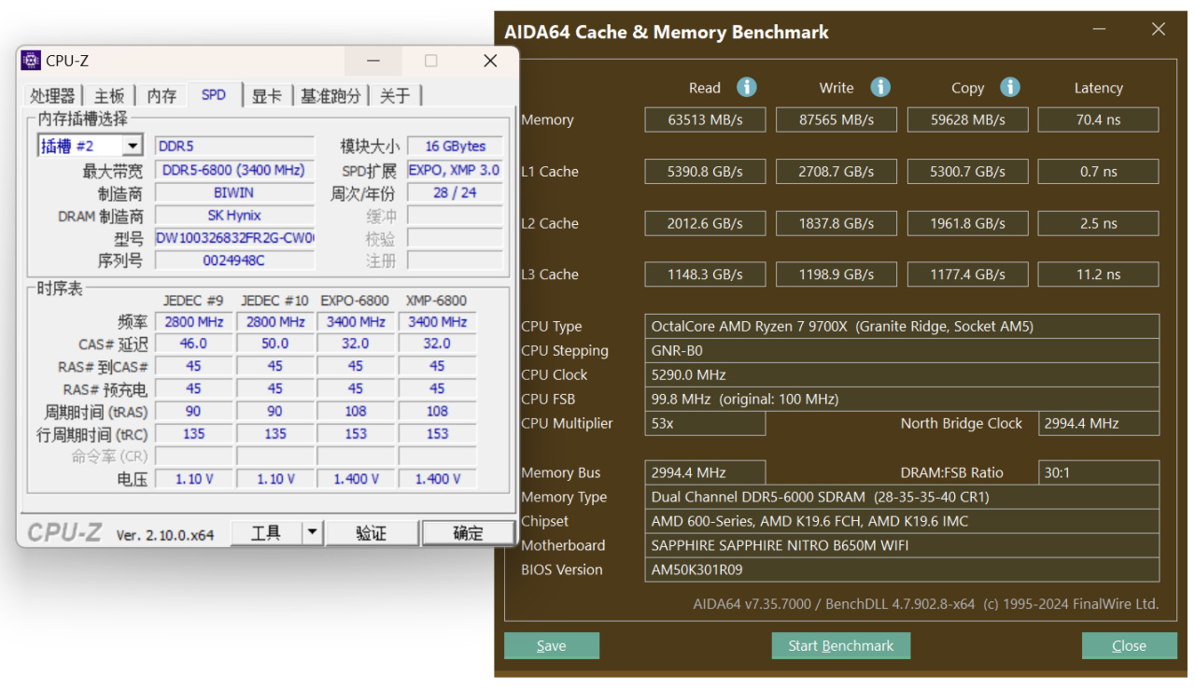The image size is (1195, 690).
Task: Click the CPU Type field with Ryzen 7 9700X
Action: 902,326
